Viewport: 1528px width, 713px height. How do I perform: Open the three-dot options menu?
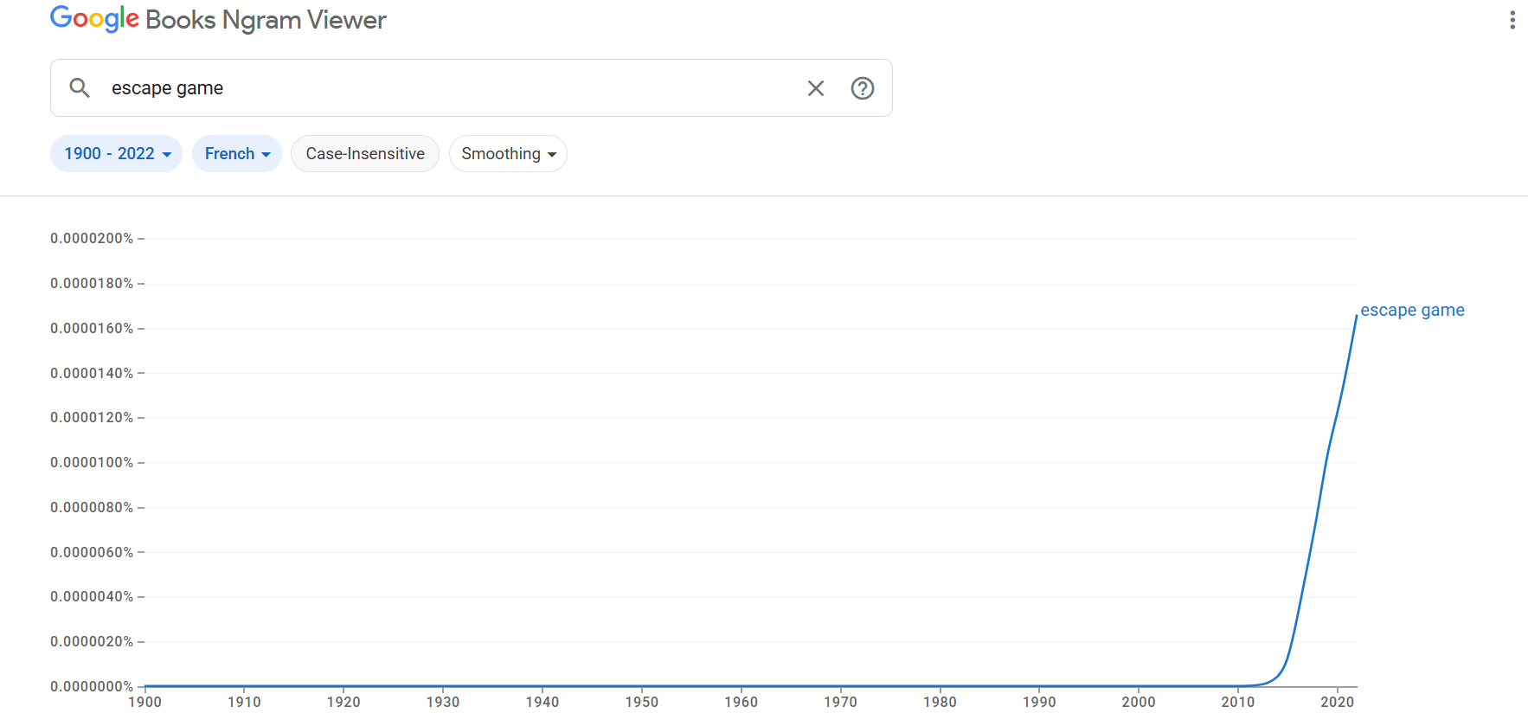tap(1512, 20)
